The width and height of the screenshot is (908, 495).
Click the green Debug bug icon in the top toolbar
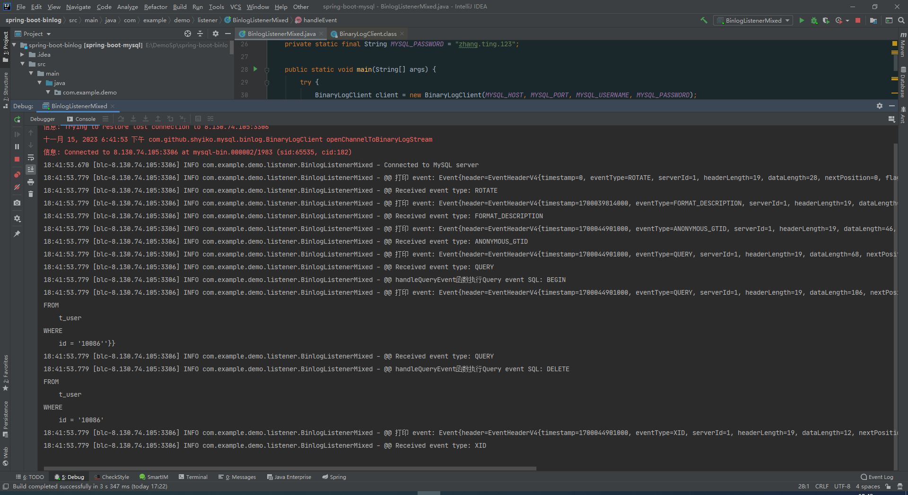click(x=814, y=20)
